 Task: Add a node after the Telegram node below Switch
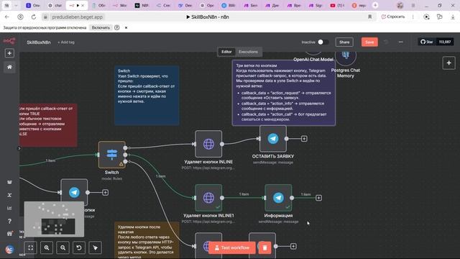pyautogui.click(x=106, y=193)
